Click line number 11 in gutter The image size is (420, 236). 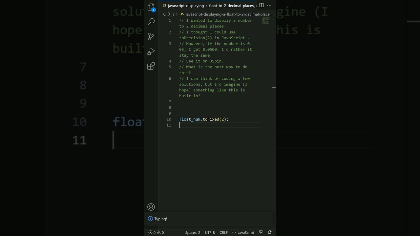pos(169,125)
